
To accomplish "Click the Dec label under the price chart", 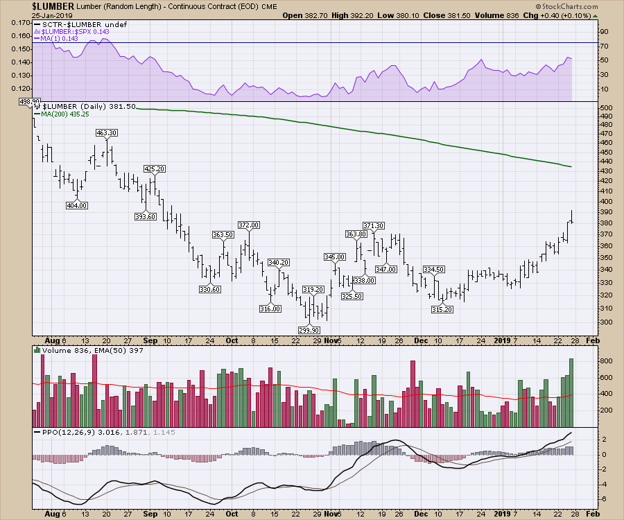I will tap(421, 340).
